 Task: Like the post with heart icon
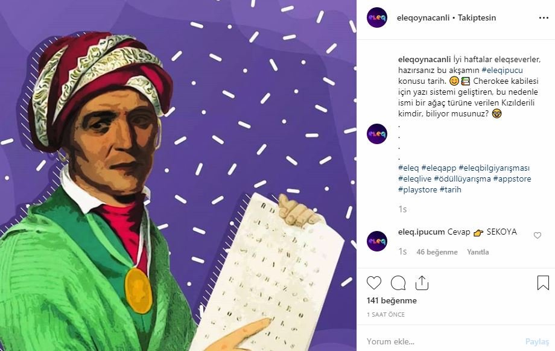374,283
